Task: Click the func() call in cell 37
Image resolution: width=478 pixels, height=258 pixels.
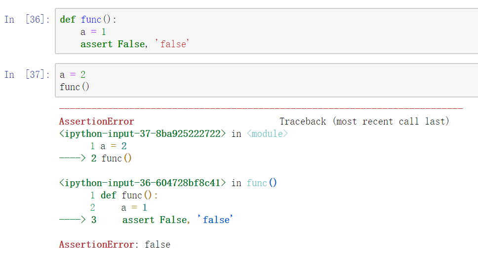Action: [75, 87]
